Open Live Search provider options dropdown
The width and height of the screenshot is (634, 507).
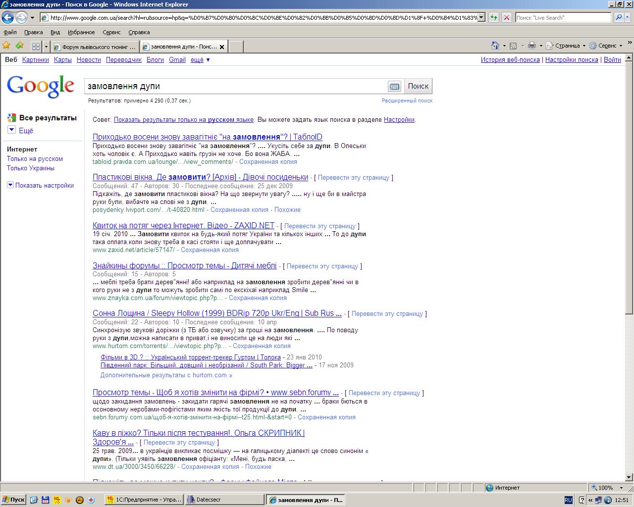click(x=628, y=17)
